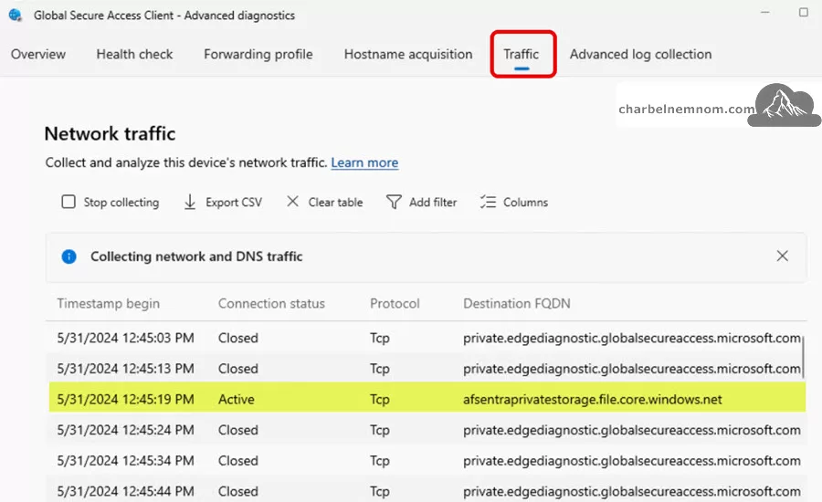Go to Hostname acquisition tab

408,55
